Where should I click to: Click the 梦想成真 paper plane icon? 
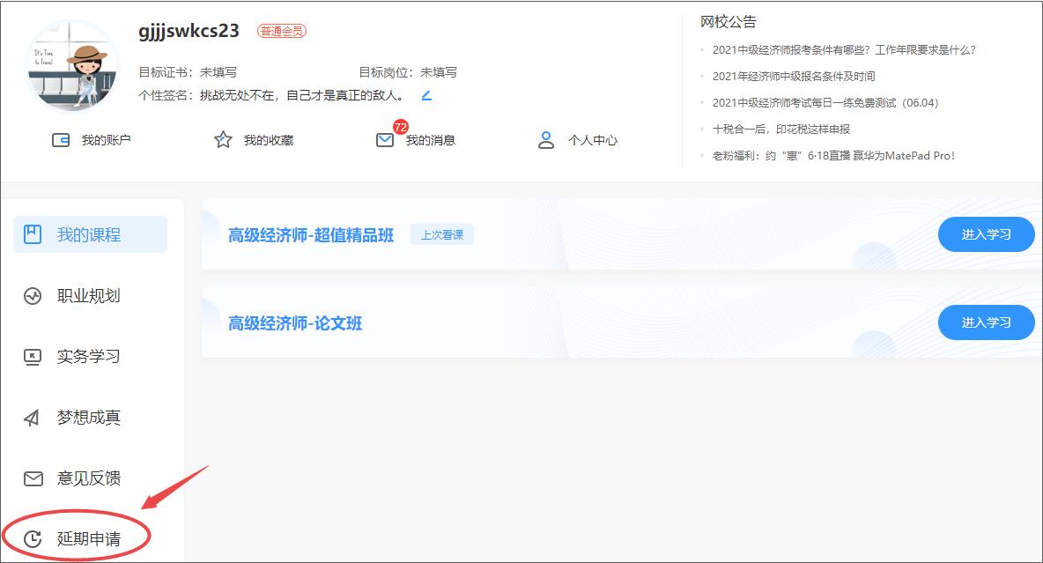pyautogui.click(x=33, y=418)
